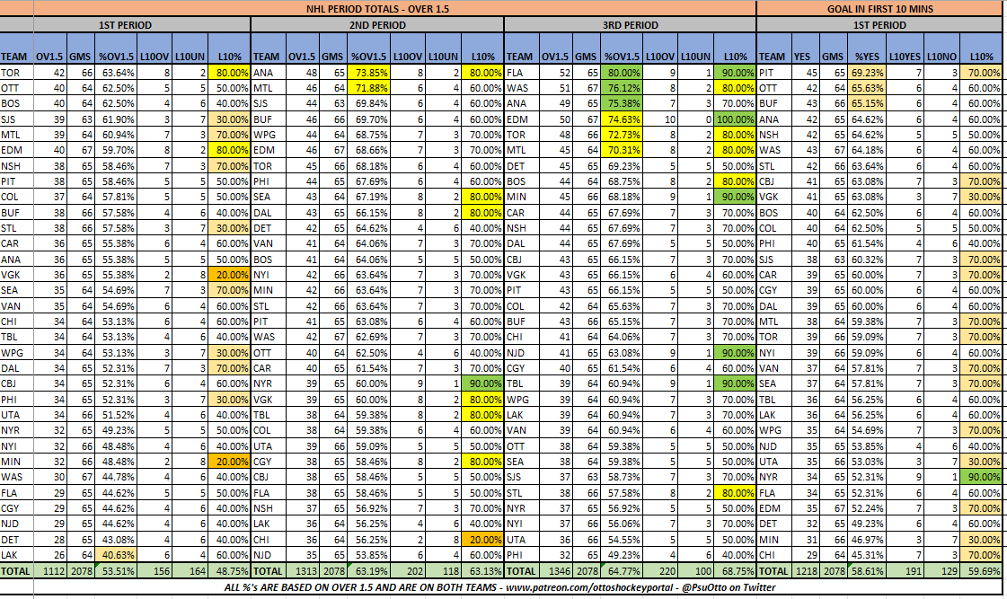Select the 53.51% total percentage

pos(116,571)
